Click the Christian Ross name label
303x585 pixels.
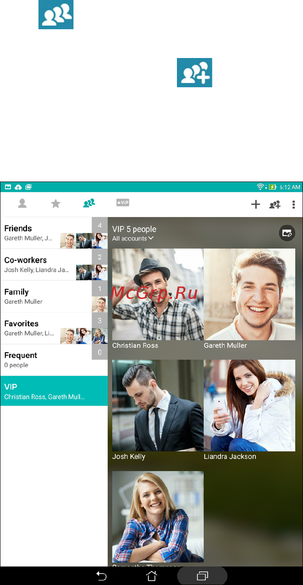pos(135,345)
